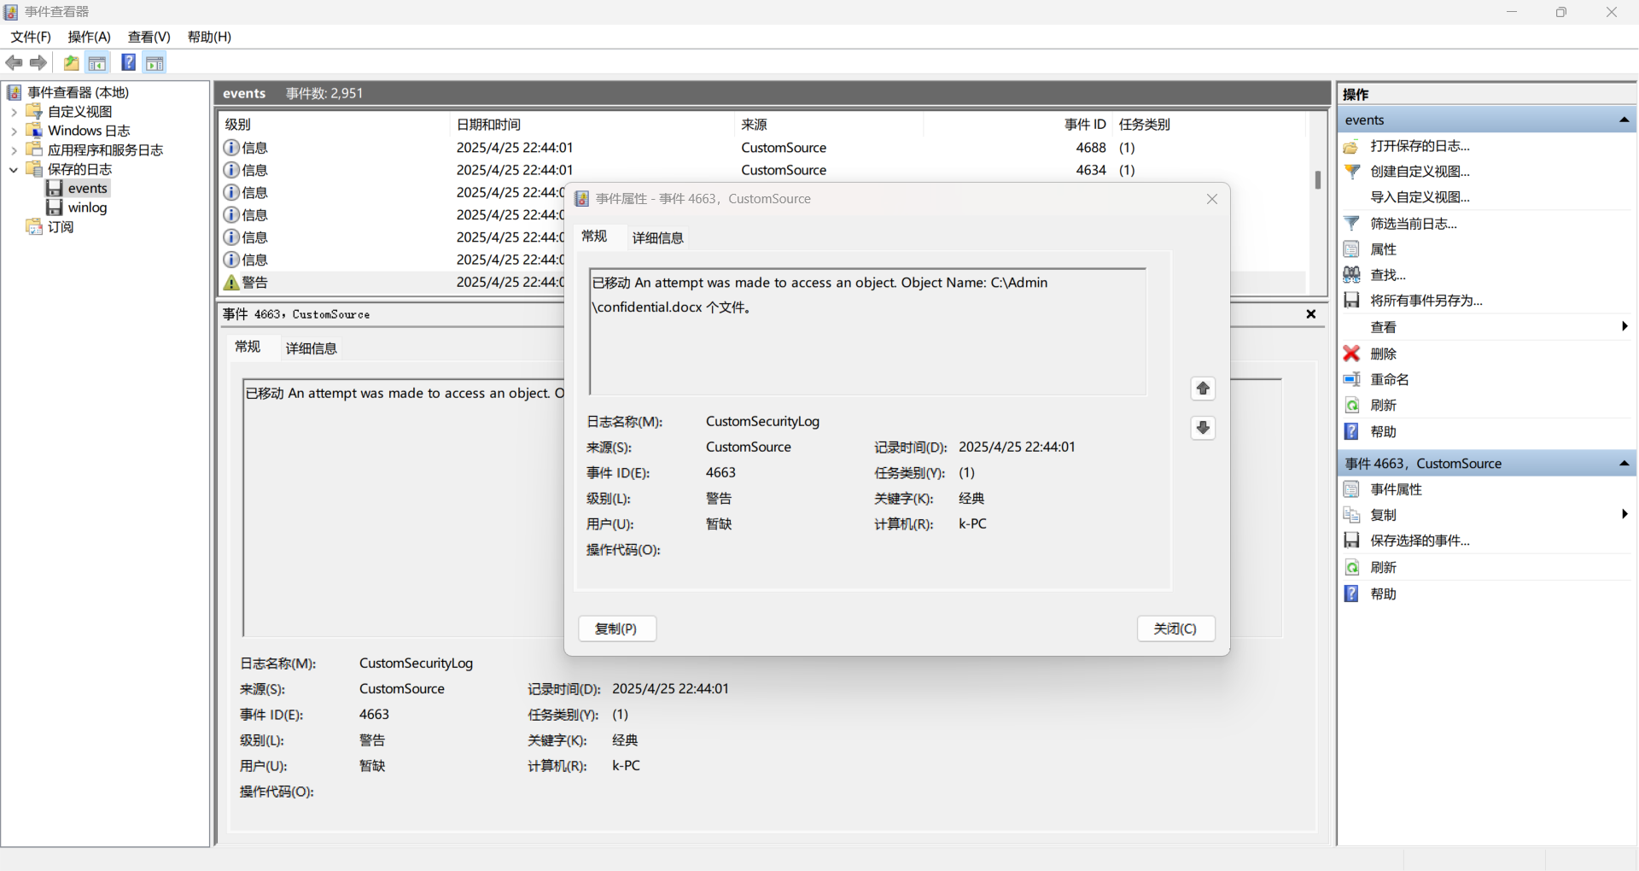The width and height of the screenshot is (1639, 871).
Task: Create a custom view in Actions pane
Action: (1420, 172)
